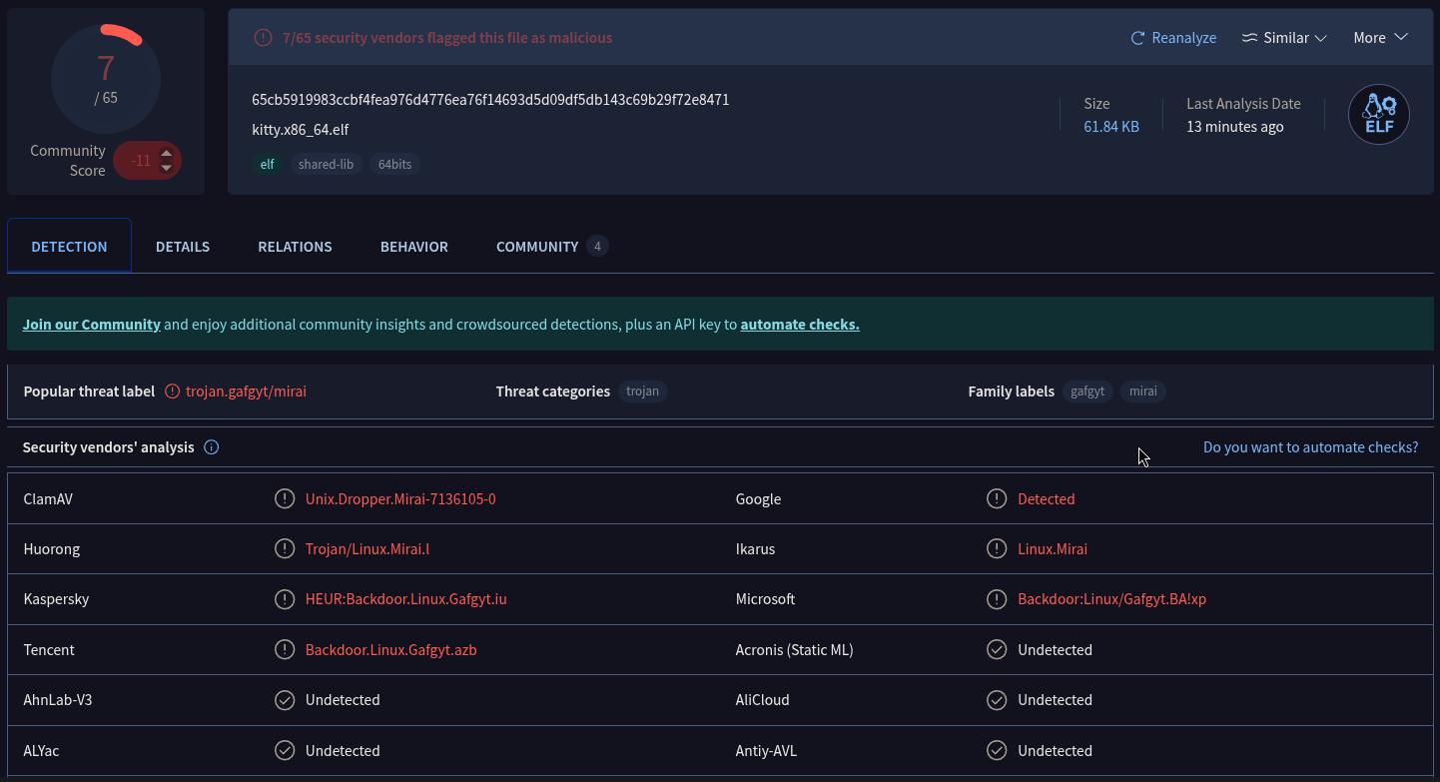Click the gafgyt family label chip
Viewport: 1440px width, 782px height.
1087,391
